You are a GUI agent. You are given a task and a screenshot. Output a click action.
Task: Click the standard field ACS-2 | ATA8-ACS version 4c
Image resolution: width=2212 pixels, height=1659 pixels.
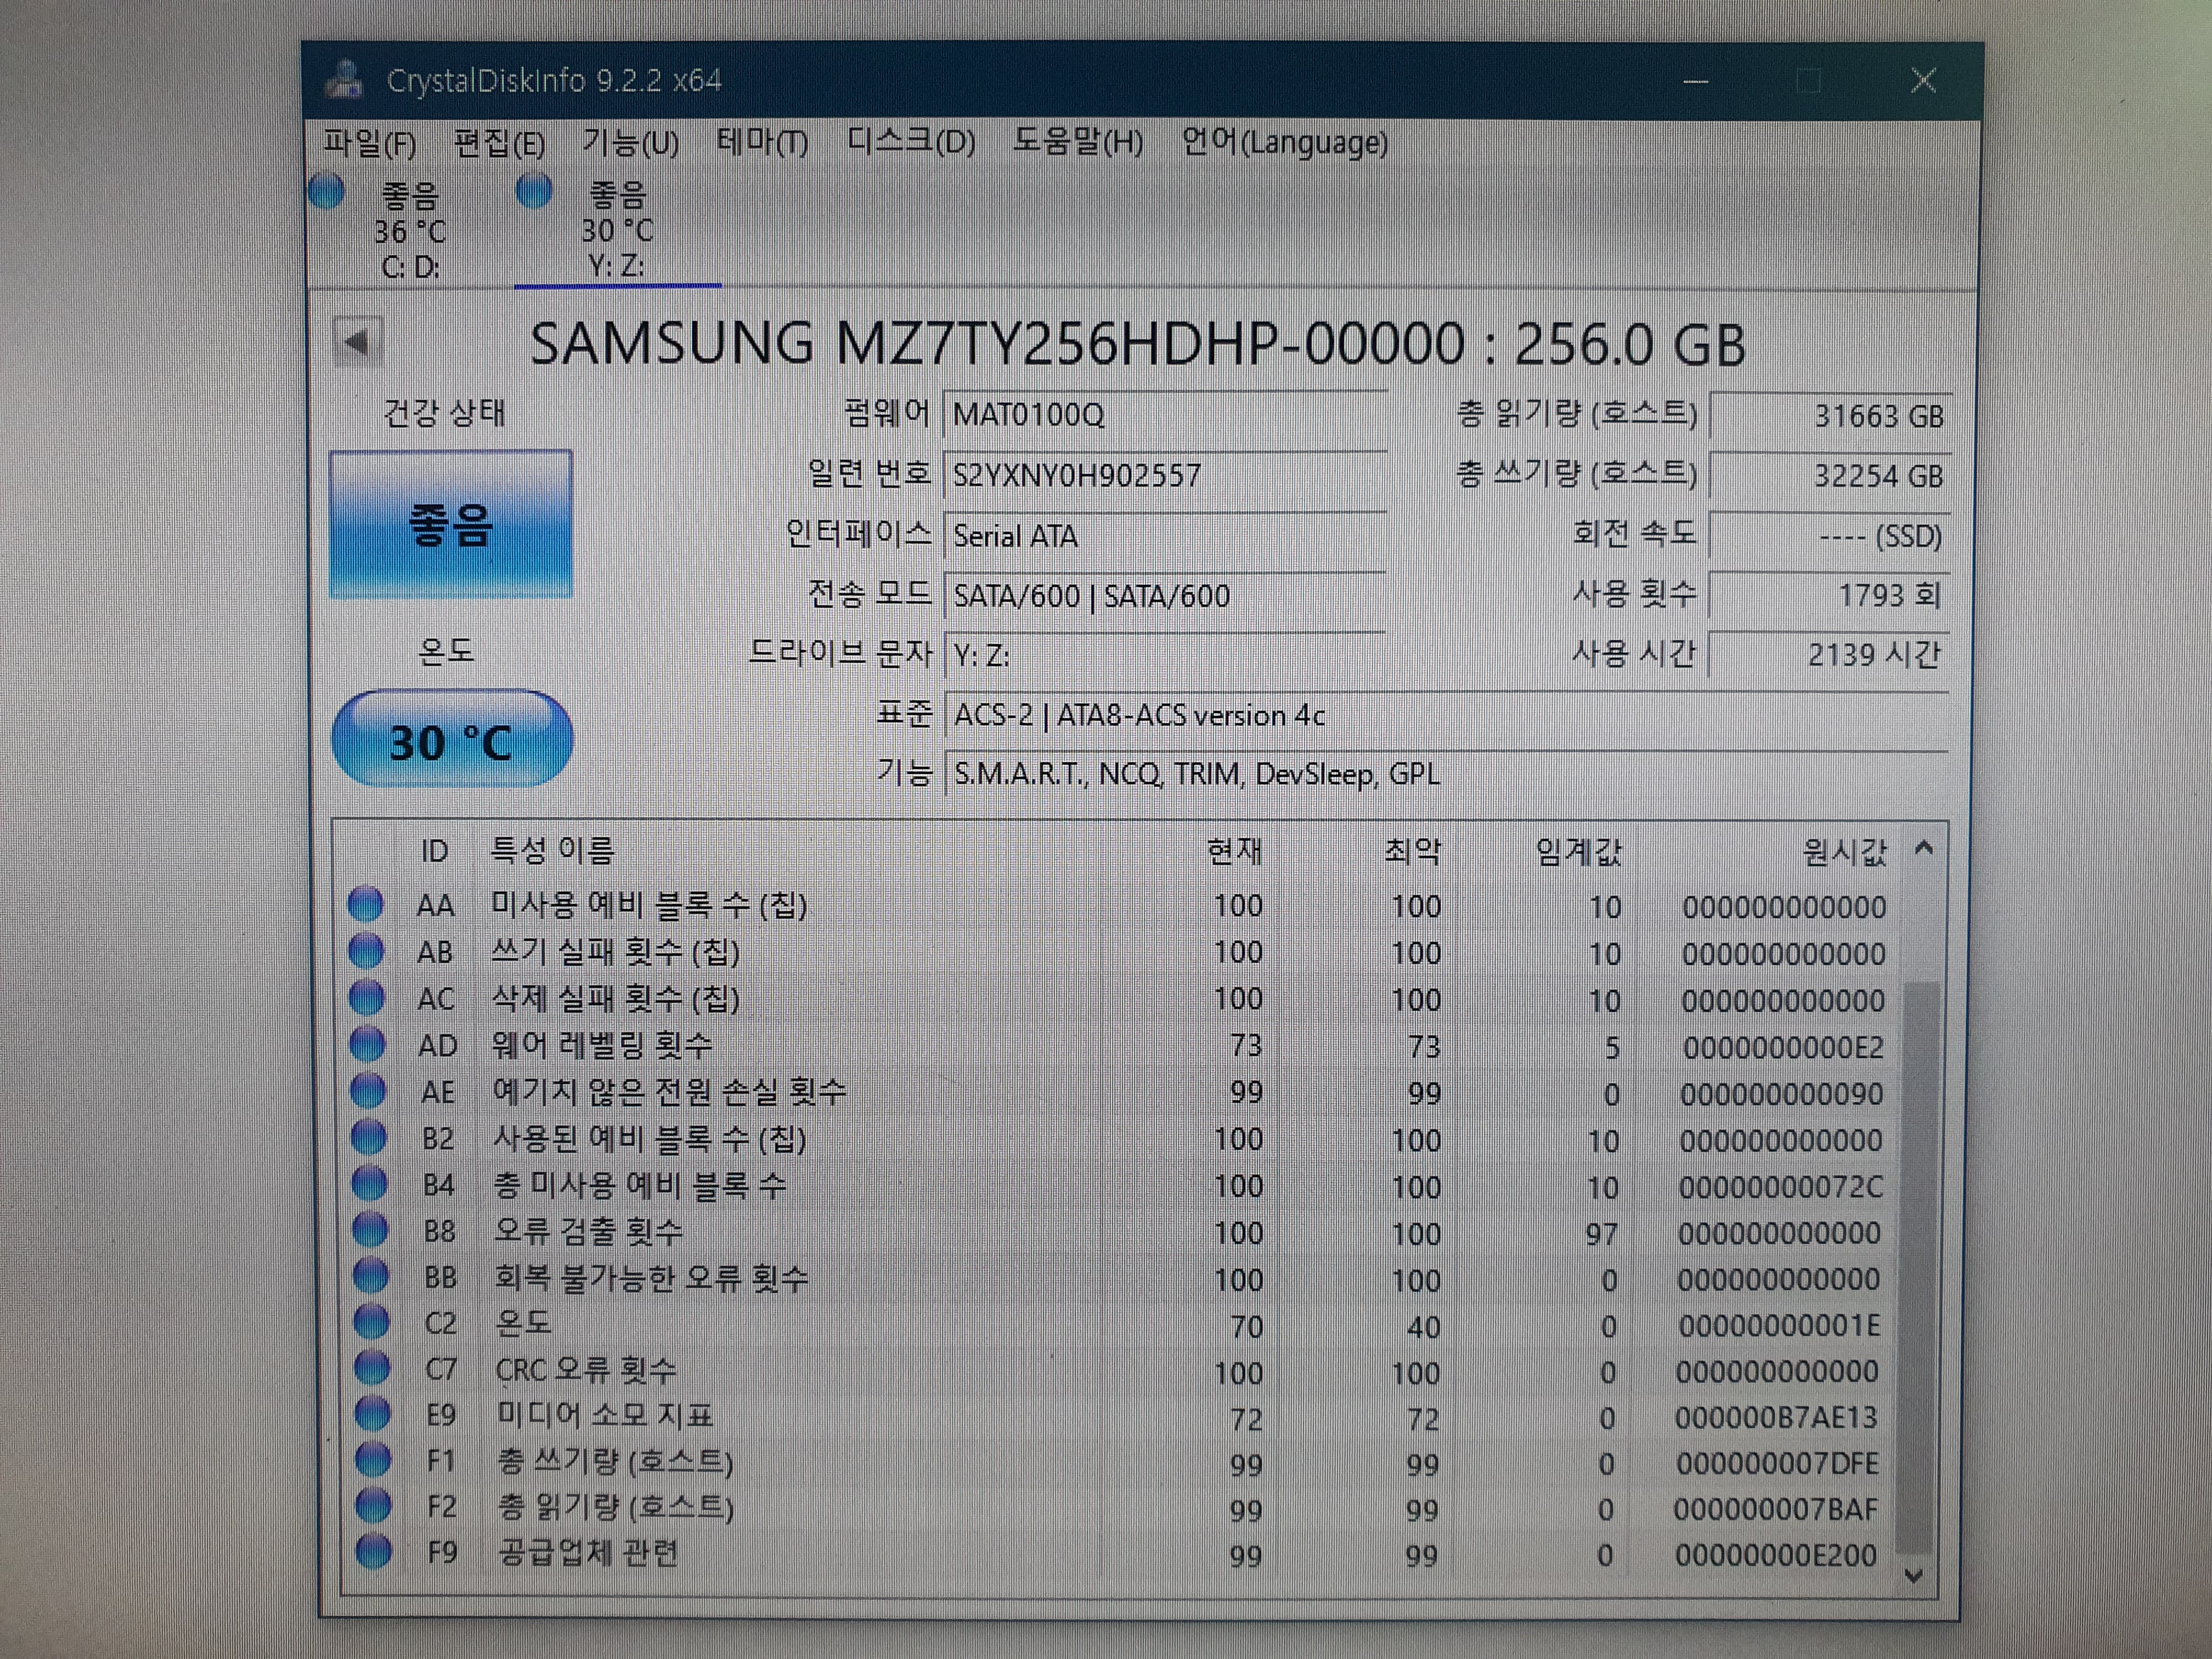pos(1446,715)
